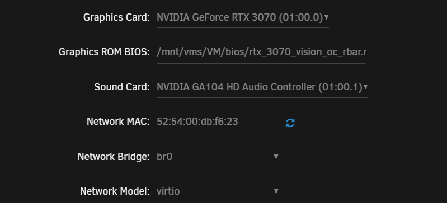Open the Network Bridge dropdown arrow
Viewport: 447px width, 203px height.
click(276, 156)
